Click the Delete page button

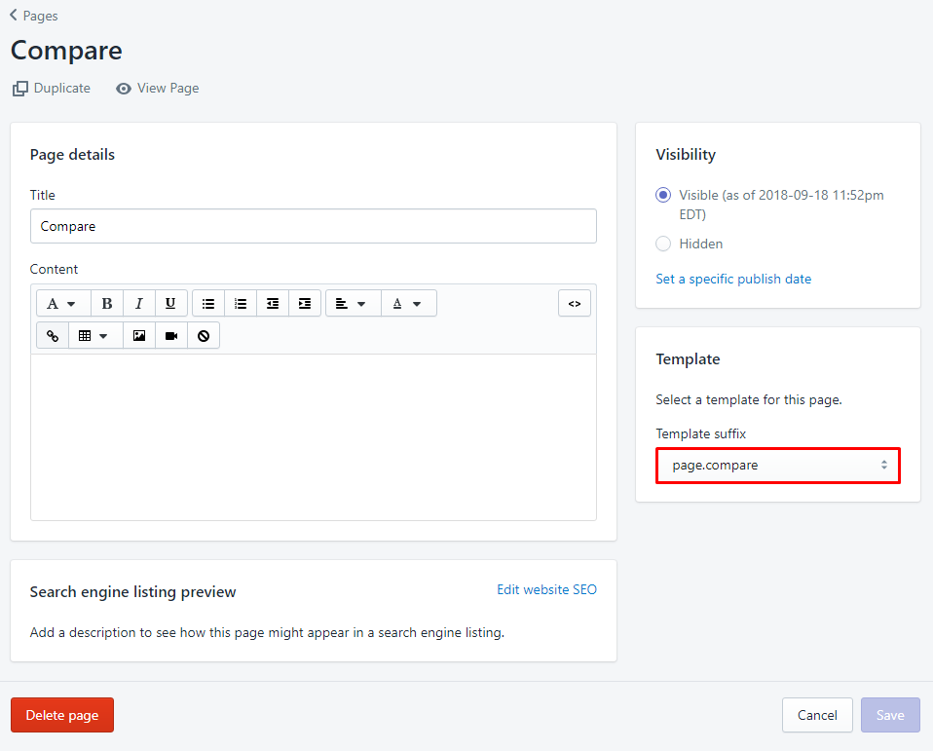(x=62, y=715)
